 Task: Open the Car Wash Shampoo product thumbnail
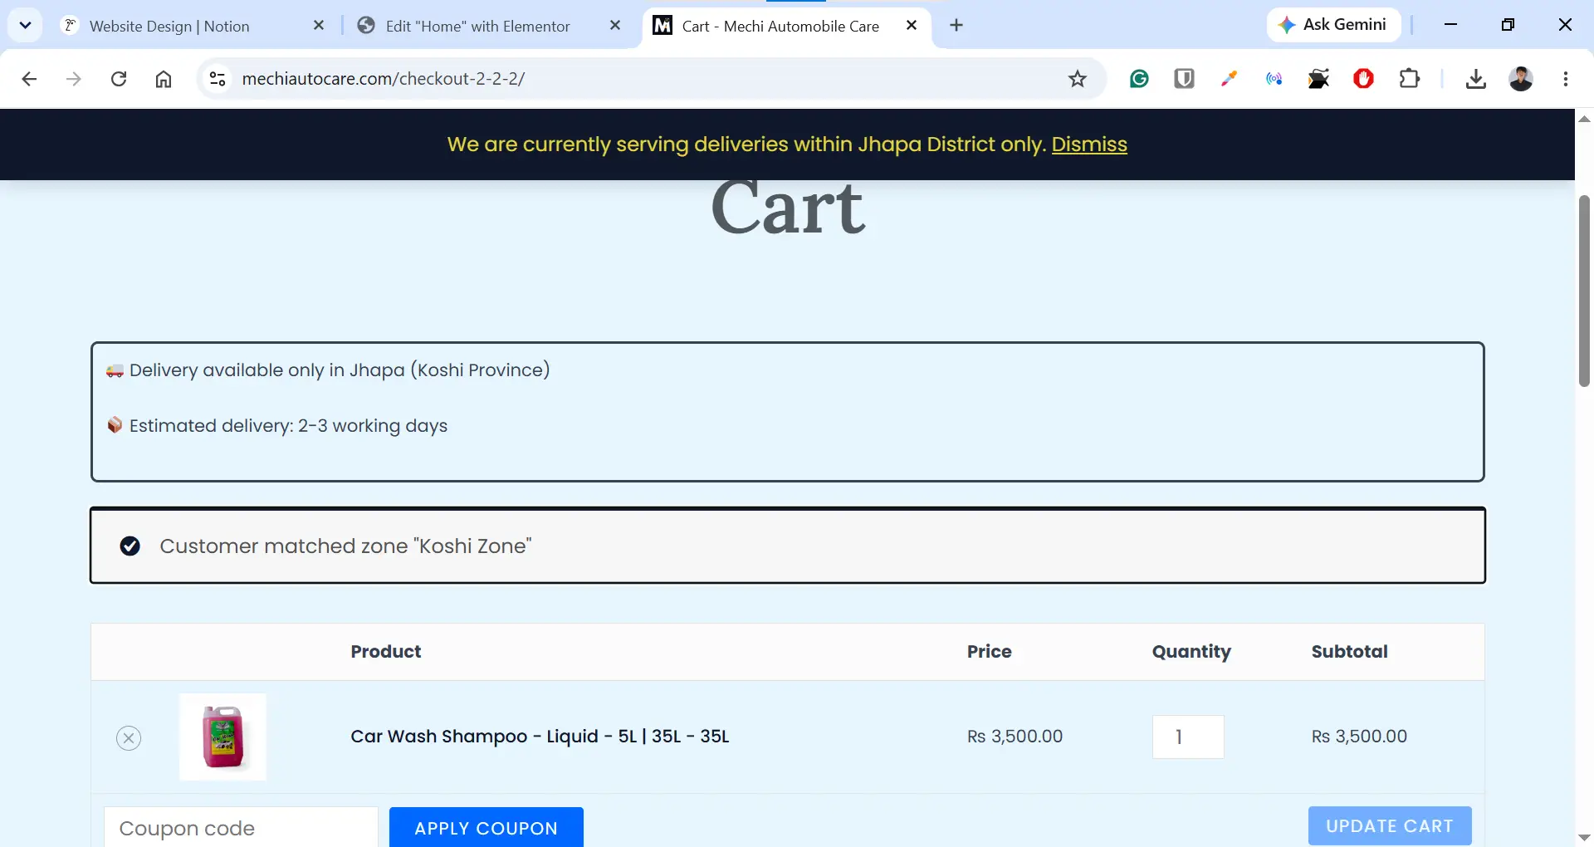(222, 737)
